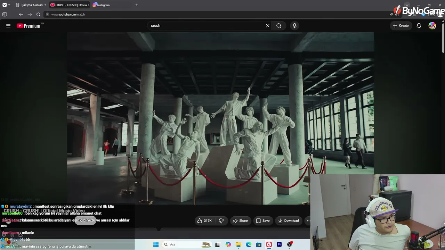
Task: Click chat message 'bb' from Aleynbl
Action: 28,240
